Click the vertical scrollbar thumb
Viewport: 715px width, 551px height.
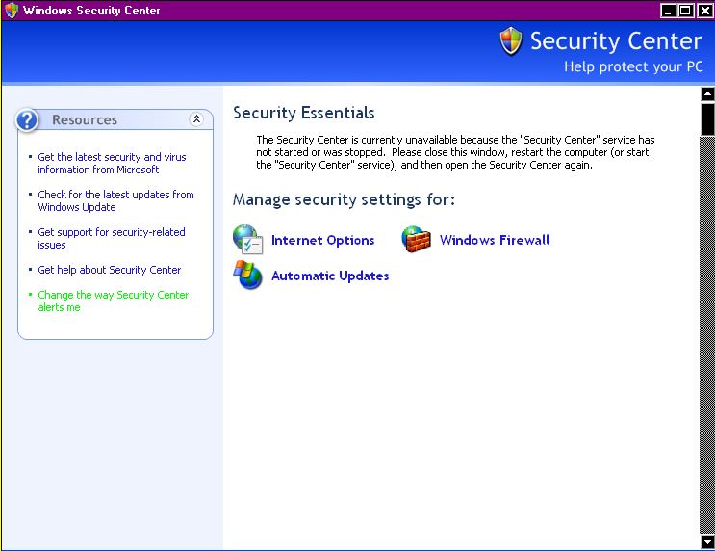(707, 118)
